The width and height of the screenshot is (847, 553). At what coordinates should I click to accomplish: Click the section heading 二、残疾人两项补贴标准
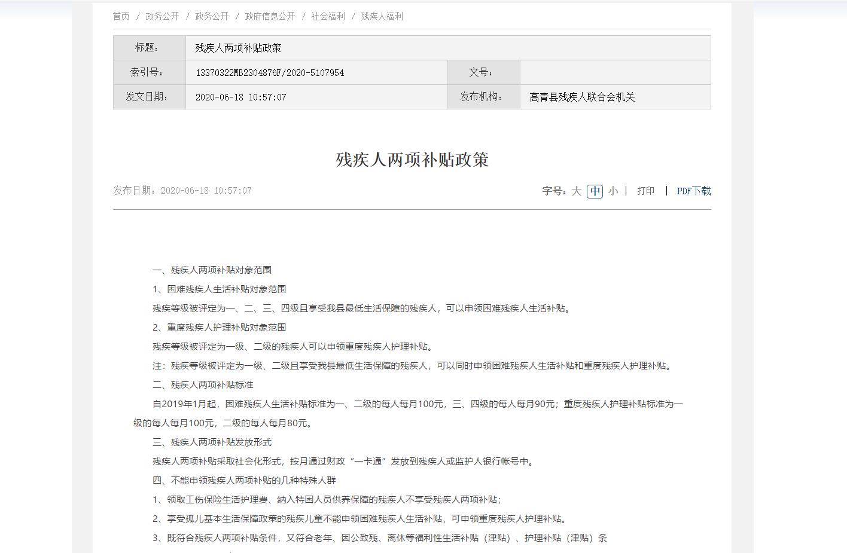tap(203, 384)
